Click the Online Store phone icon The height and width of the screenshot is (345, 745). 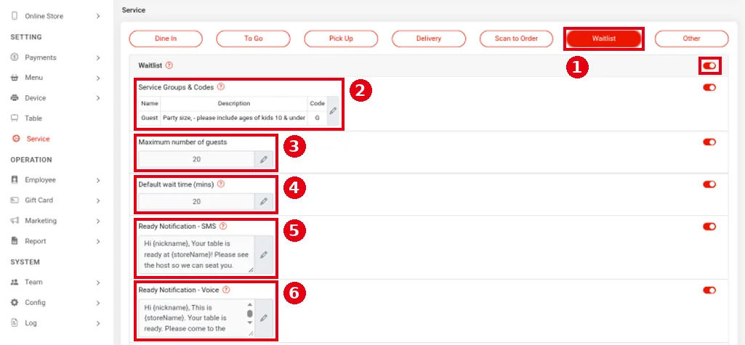coord(15,16)
